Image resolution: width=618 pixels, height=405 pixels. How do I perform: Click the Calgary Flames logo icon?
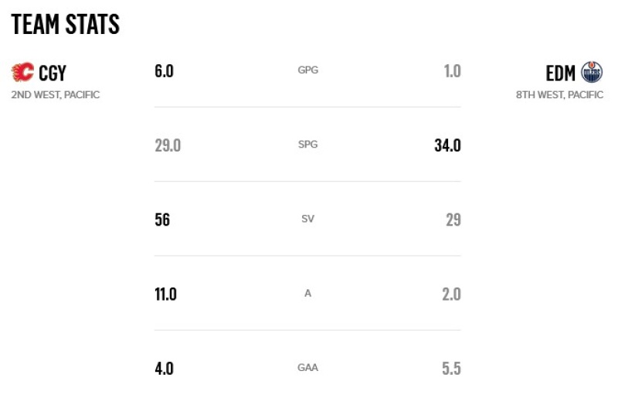point(23,72)
